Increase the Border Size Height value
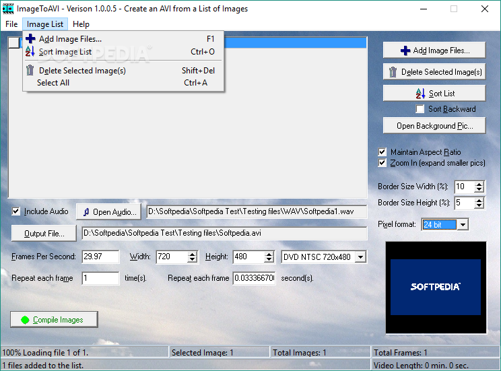The image size is (501, 371). click(479, 201)
